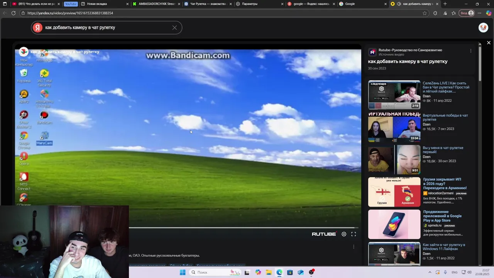This screenshot has width=494, height=278.
Task: Go back with the browser back arrow
Action: [5, 13]
